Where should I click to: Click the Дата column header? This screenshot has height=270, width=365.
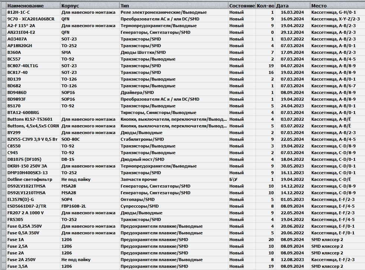293,6
